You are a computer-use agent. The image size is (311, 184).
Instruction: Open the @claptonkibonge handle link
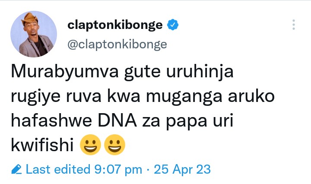pyautogui.click(x=117, y=44)
